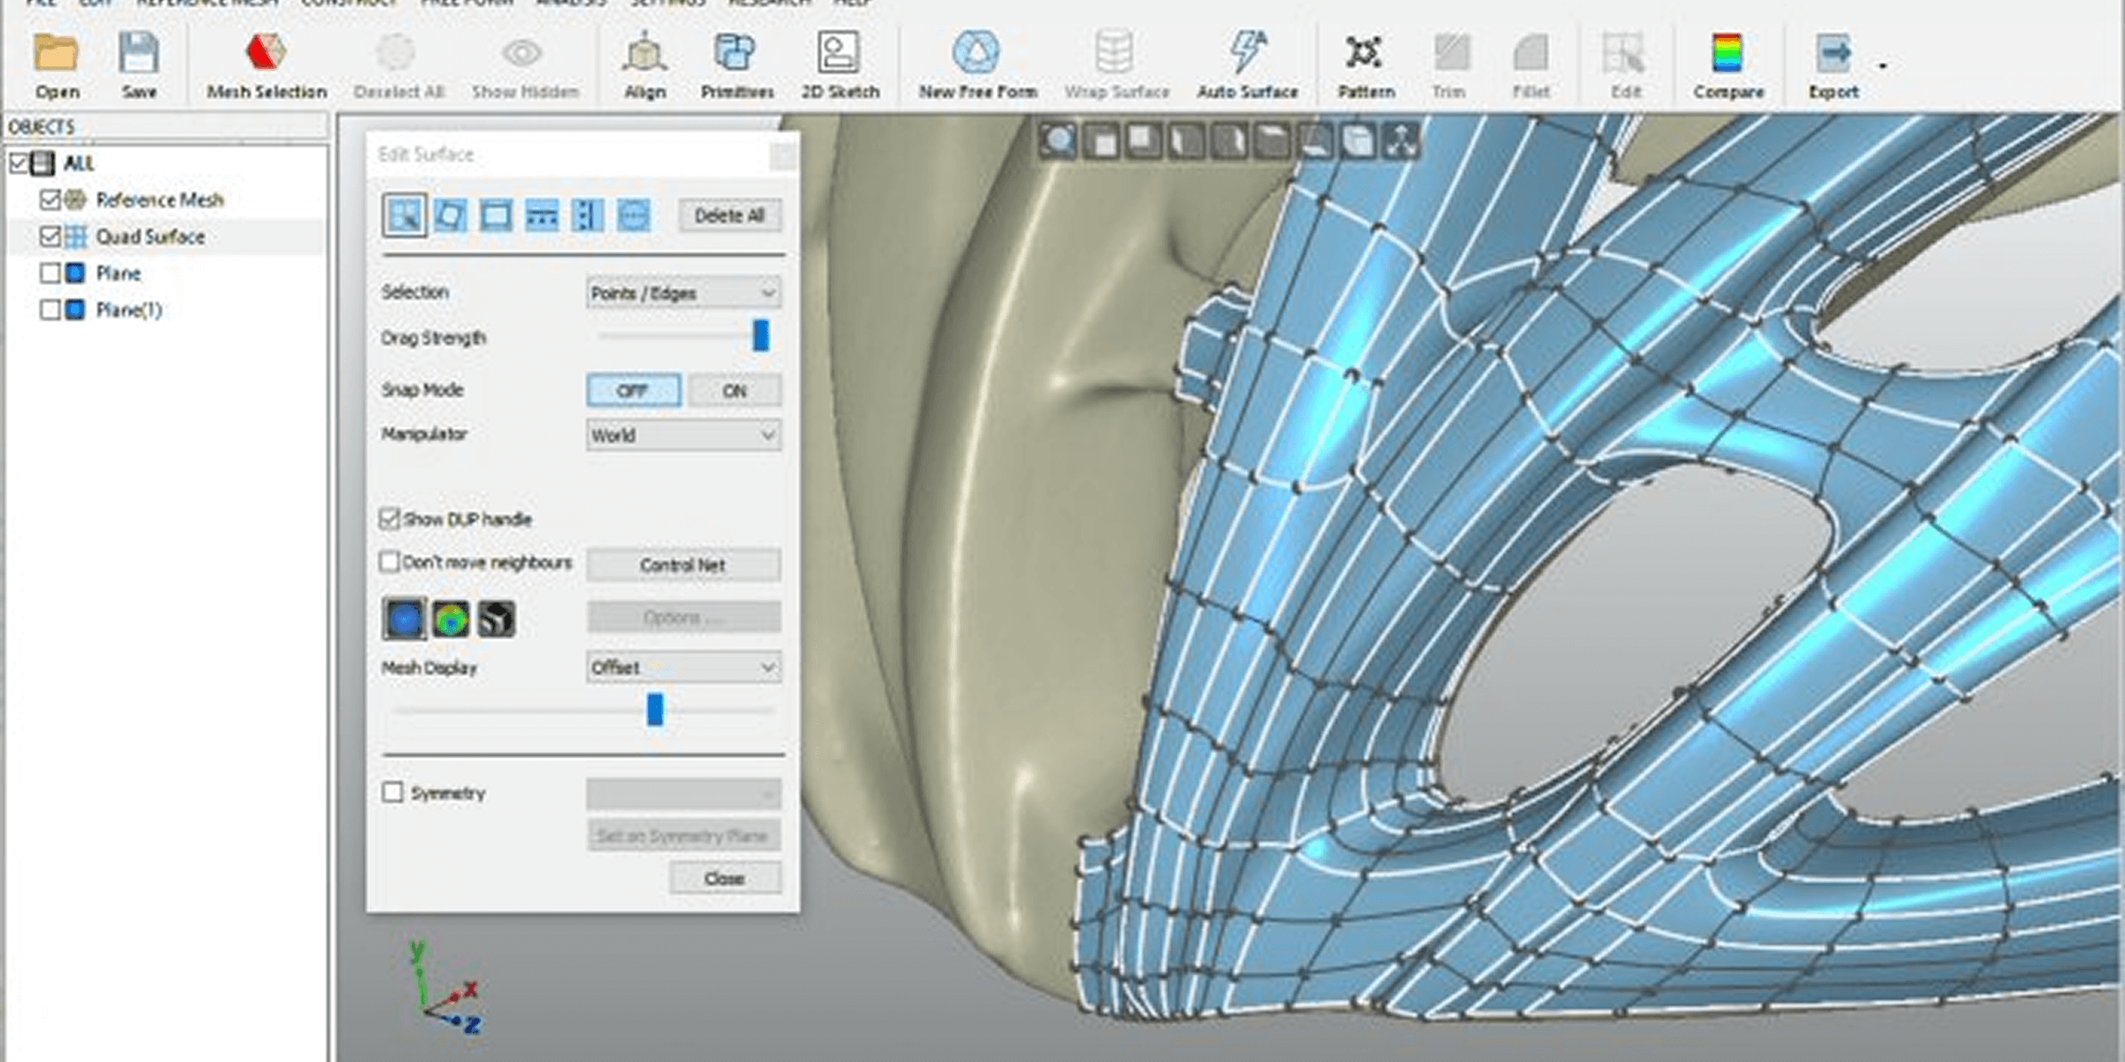This screenshot has width=2125, height=1062.
Task: Click the Drag Strength slider handle
Action: pyautogui.click(x=761, y=336)
